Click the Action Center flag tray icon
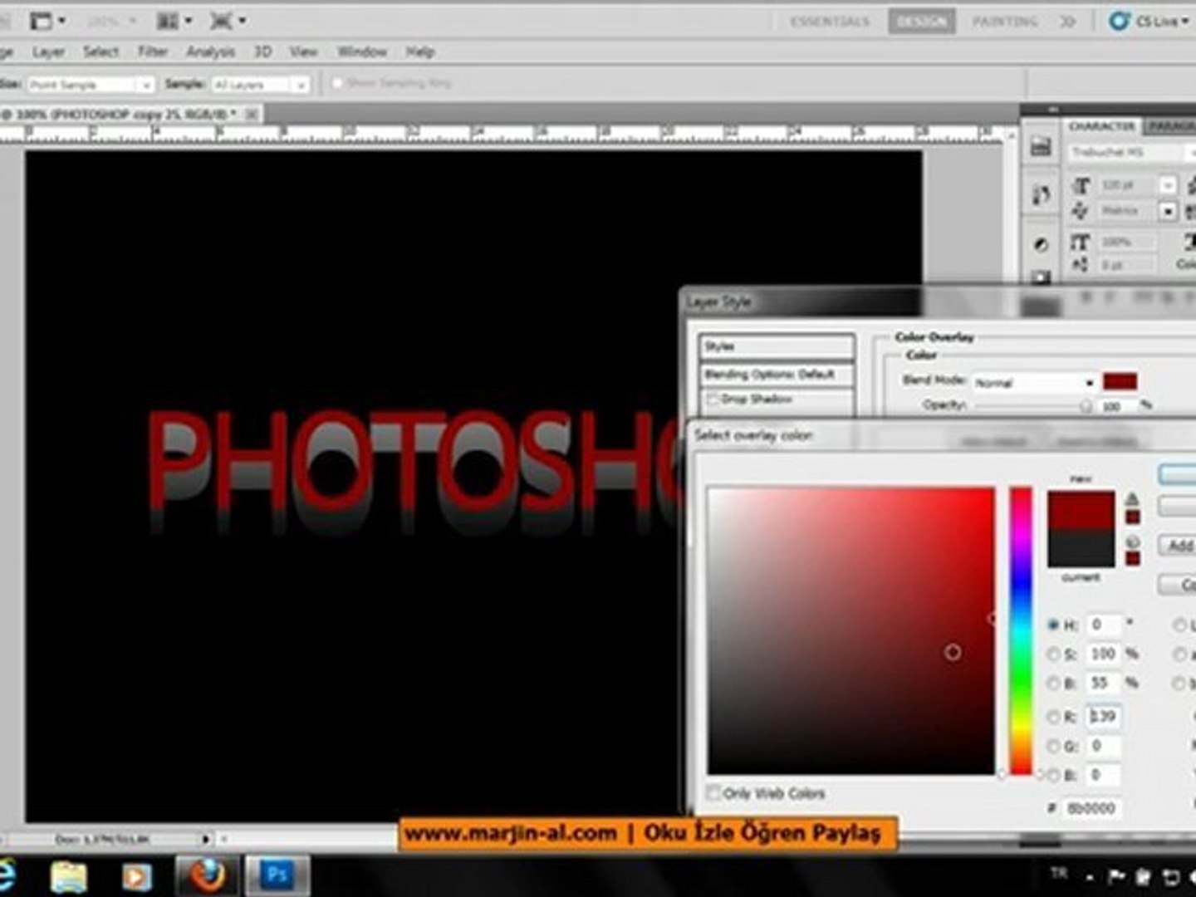Viewport: 1196px width, 897px height. 1116,876
